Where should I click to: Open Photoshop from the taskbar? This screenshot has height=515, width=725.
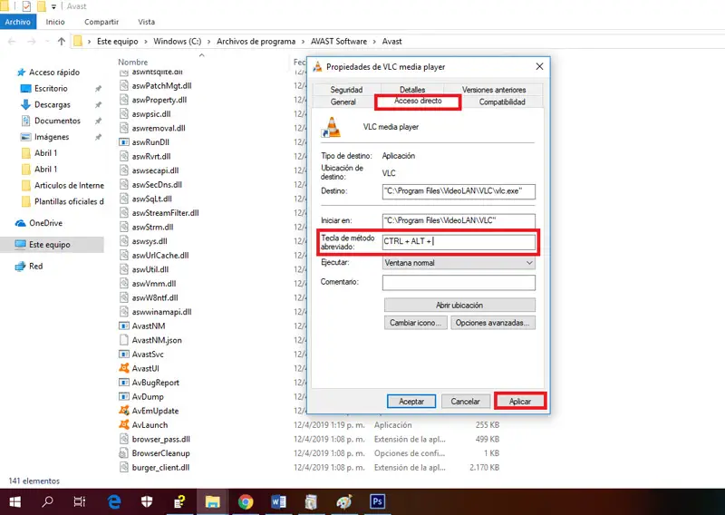click(x=377, y=501)
